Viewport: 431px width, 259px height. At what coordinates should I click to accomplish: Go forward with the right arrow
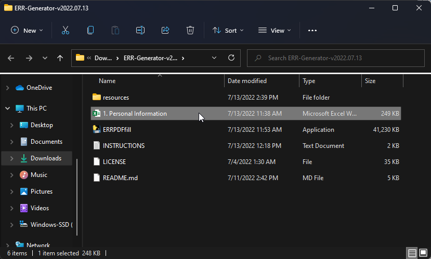click(29, 58)
